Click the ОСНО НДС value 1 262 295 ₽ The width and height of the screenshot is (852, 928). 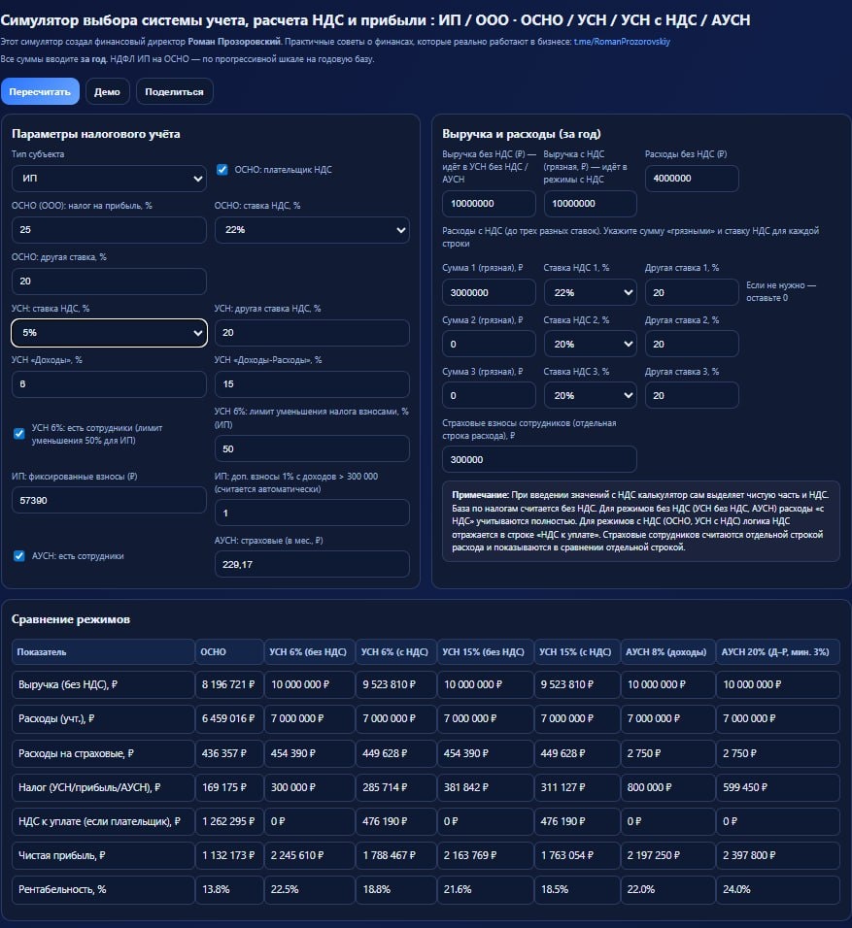(x=228, y=821)
